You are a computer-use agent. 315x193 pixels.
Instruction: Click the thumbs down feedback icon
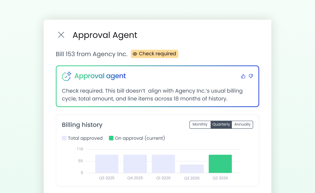click(x=251, y=76)
